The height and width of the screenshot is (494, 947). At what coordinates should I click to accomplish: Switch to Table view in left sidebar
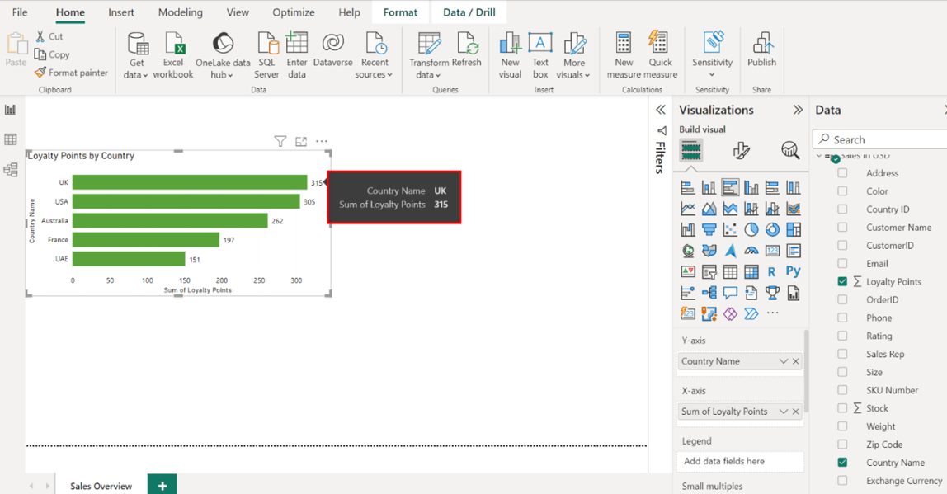11,140
